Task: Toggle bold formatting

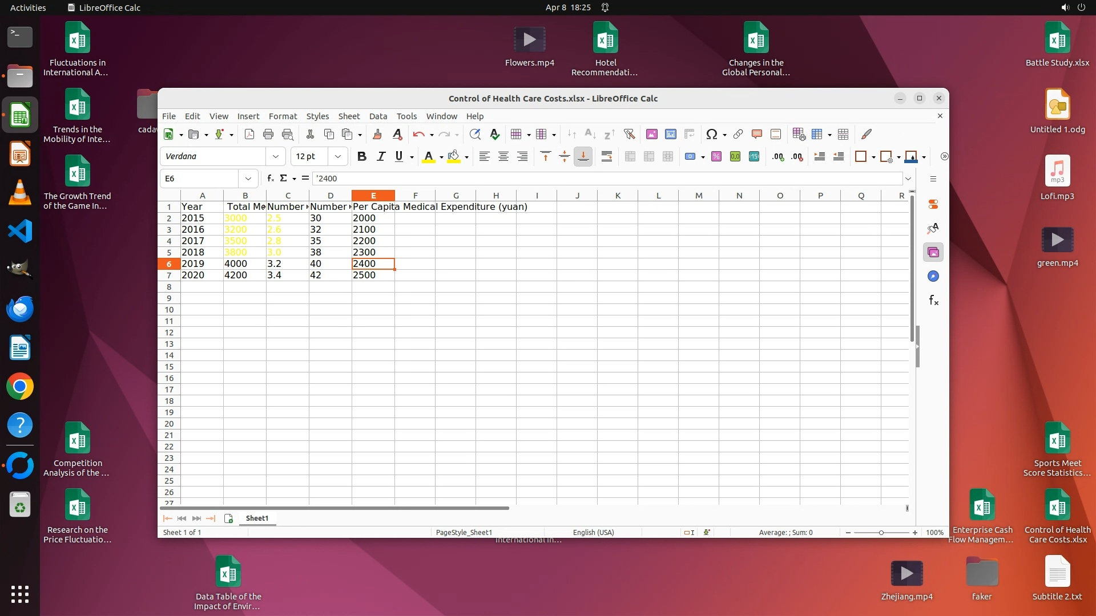Action: [x=361, y=156]
